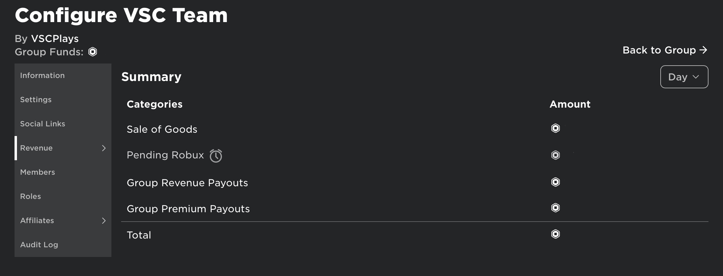Expand the Revenue section chevron
Image resolution: width=723 pixels, height=276 pixels.
point(104,148)
